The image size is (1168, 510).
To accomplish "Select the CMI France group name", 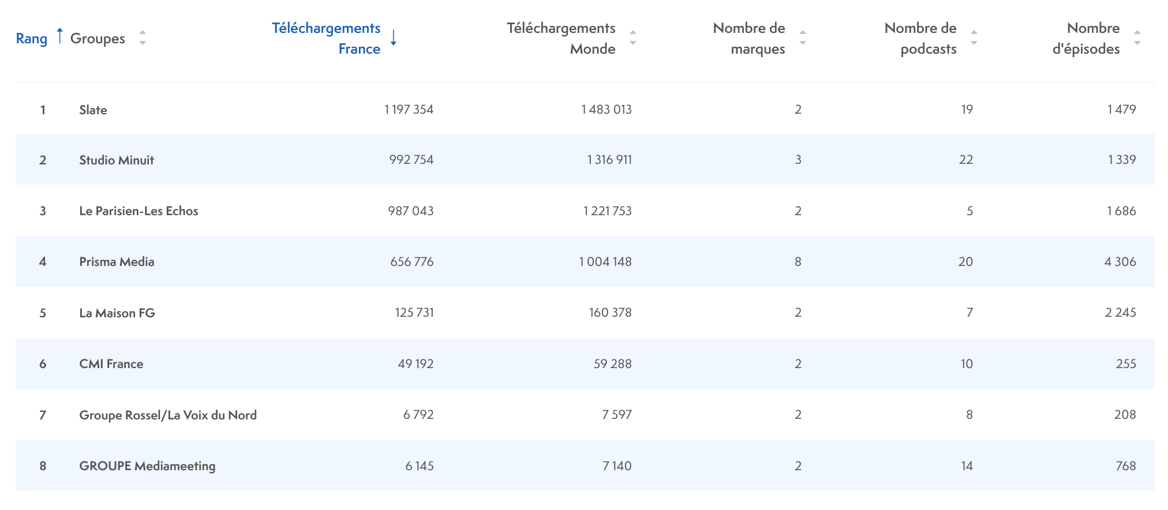I will pos(111,363).
